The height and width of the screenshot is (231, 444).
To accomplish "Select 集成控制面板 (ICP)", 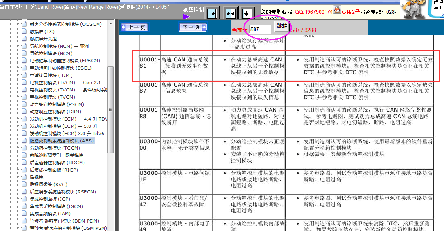I will click(x=50, y=199).
